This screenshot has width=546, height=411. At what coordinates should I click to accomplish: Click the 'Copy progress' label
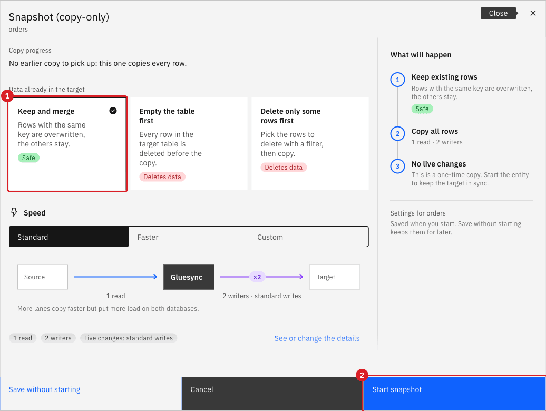click(x=30, y=51)
